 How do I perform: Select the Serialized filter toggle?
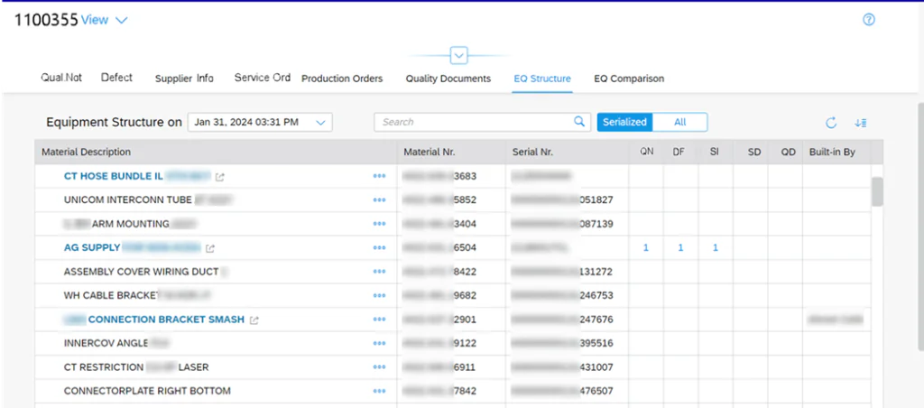tap(624, 122)
